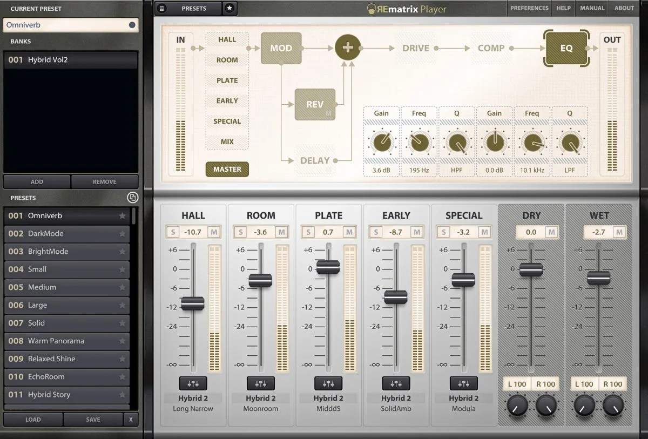Open Hybrid 2 Moonroom impulse selector

[261, 403]
